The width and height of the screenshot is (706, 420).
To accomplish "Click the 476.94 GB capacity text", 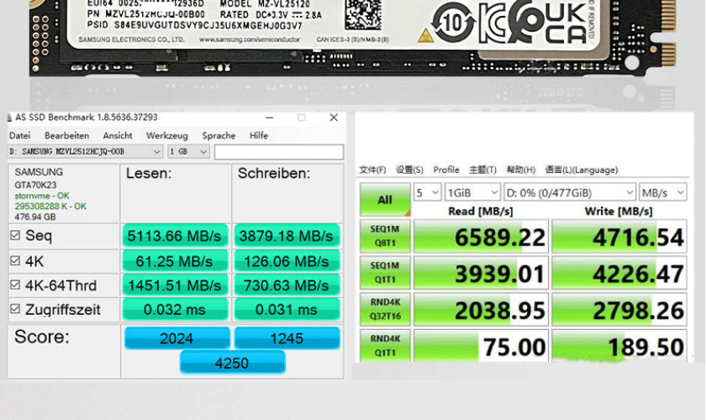I will pos(35,217).
